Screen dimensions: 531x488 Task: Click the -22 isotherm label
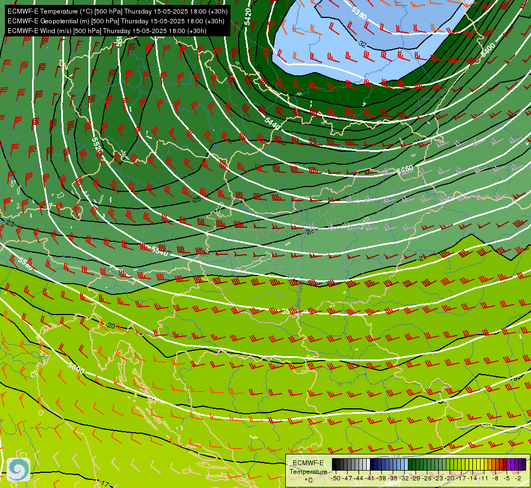click(x=310, y=232)
